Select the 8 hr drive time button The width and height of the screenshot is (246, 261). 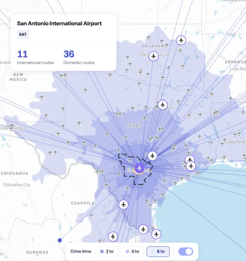coord(158,251)
